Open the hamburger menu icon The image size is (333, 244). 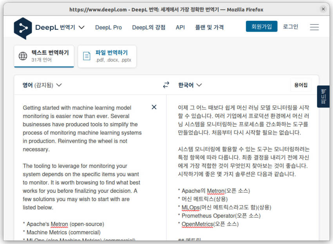coord(314,27)
